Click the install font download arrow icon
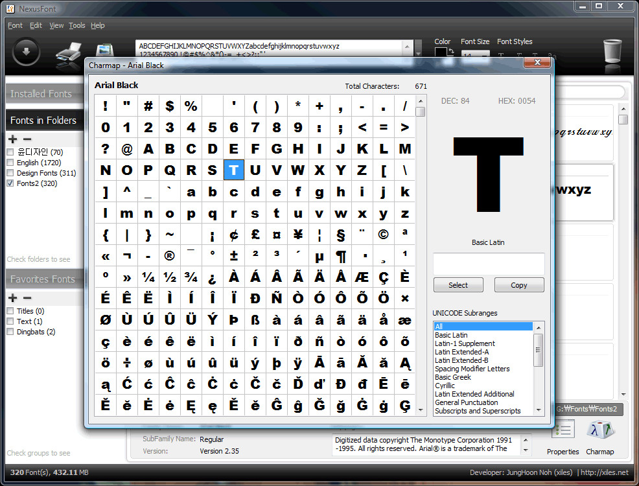 26,52
